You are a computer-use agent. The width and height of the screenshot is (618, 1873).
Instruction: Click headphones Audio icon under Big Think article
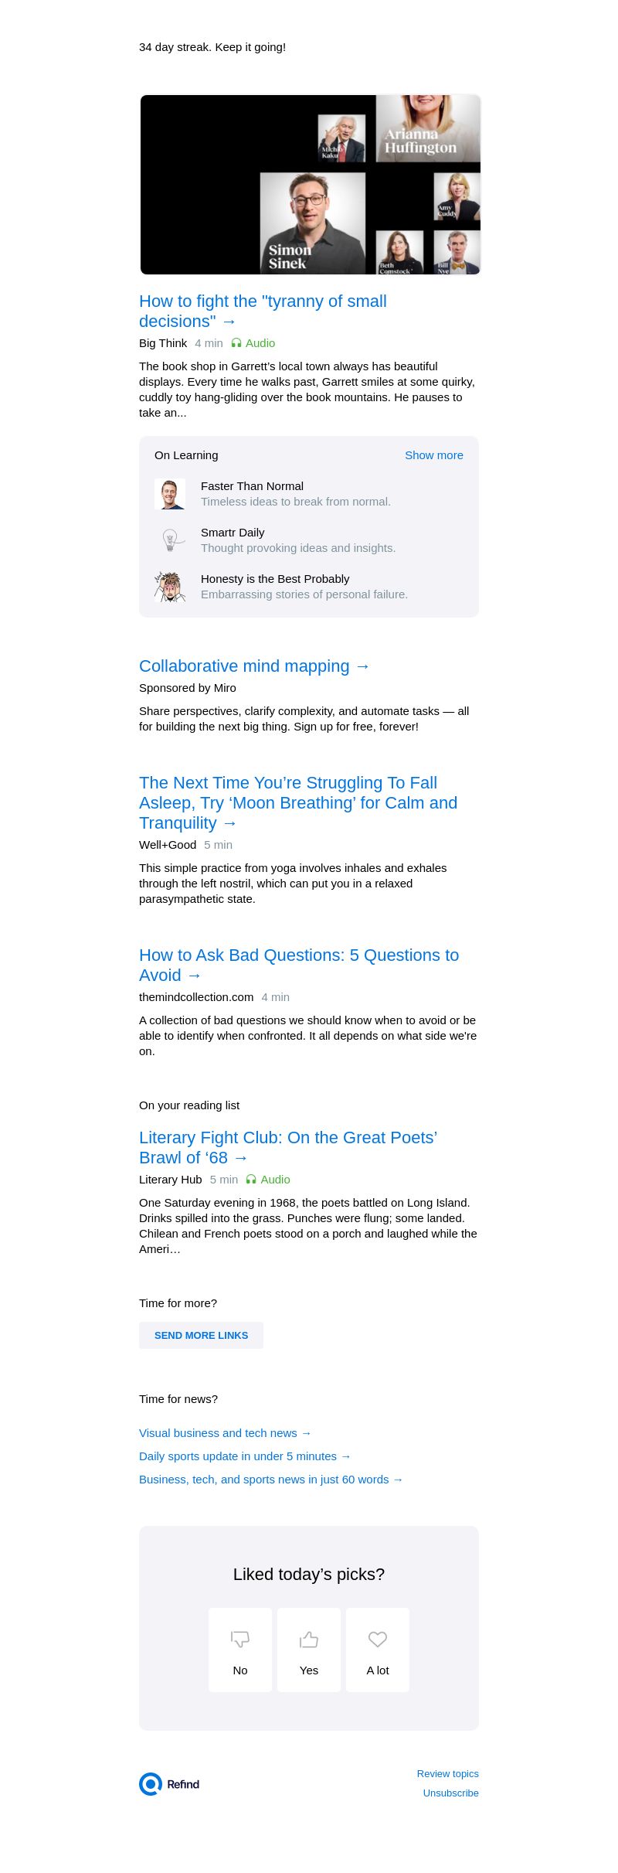pos(236,343)
